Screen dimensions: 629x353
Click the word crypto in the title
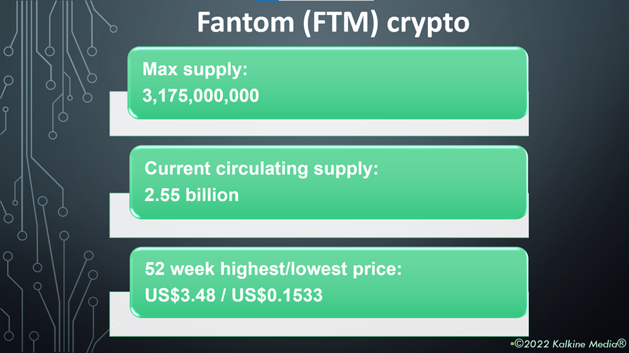(428, 24)
